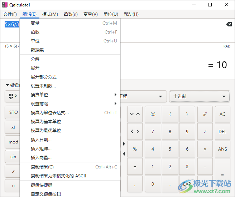Screen dimensions: 235x197
Task: Open the 工程 display mode dropdown
Action: (144, 96)
